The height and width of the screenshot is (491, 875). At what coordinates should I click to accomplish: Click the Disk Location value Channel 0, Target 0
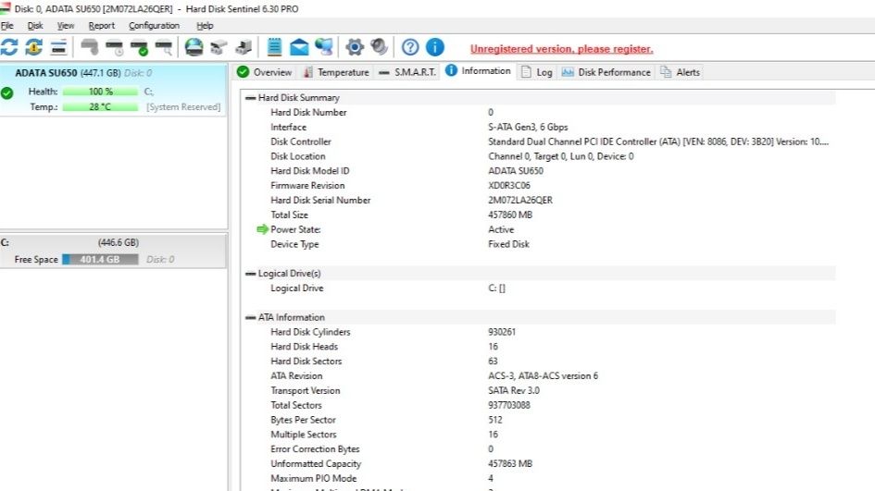[x=561, y=156]
